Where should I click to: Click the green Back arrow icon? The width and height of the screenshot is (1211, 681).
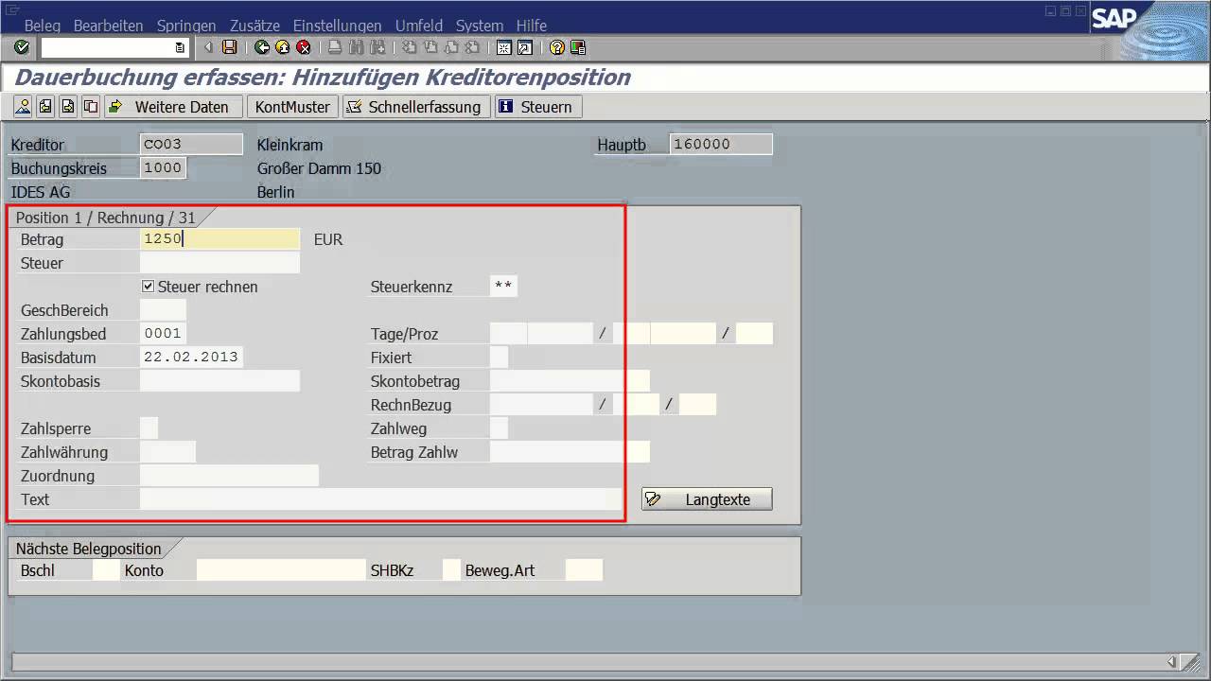click(262, 47)
